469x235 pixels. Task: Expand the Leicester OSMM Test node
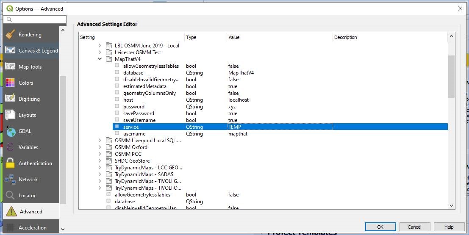coord(100,53)
